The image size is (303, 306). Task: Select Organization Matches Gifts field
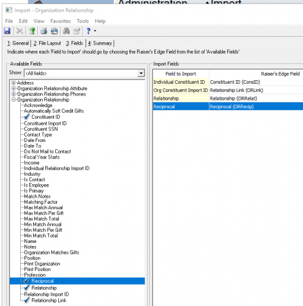(51, 252)
